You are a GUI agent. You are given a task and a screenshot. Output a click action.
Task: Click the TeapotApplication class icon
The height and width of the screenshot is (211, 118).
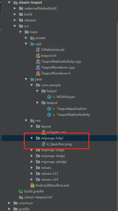(x=49, y=109)
